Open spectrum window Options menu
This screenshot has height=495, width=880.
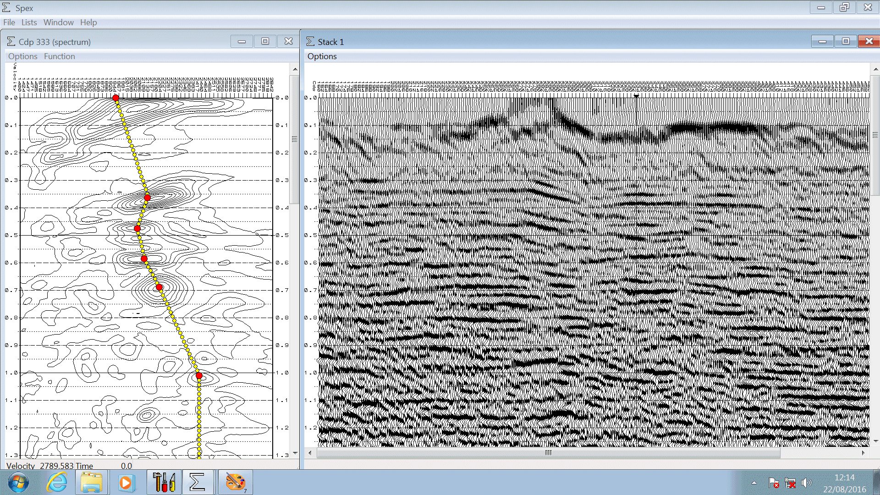[x=22, y=56]
